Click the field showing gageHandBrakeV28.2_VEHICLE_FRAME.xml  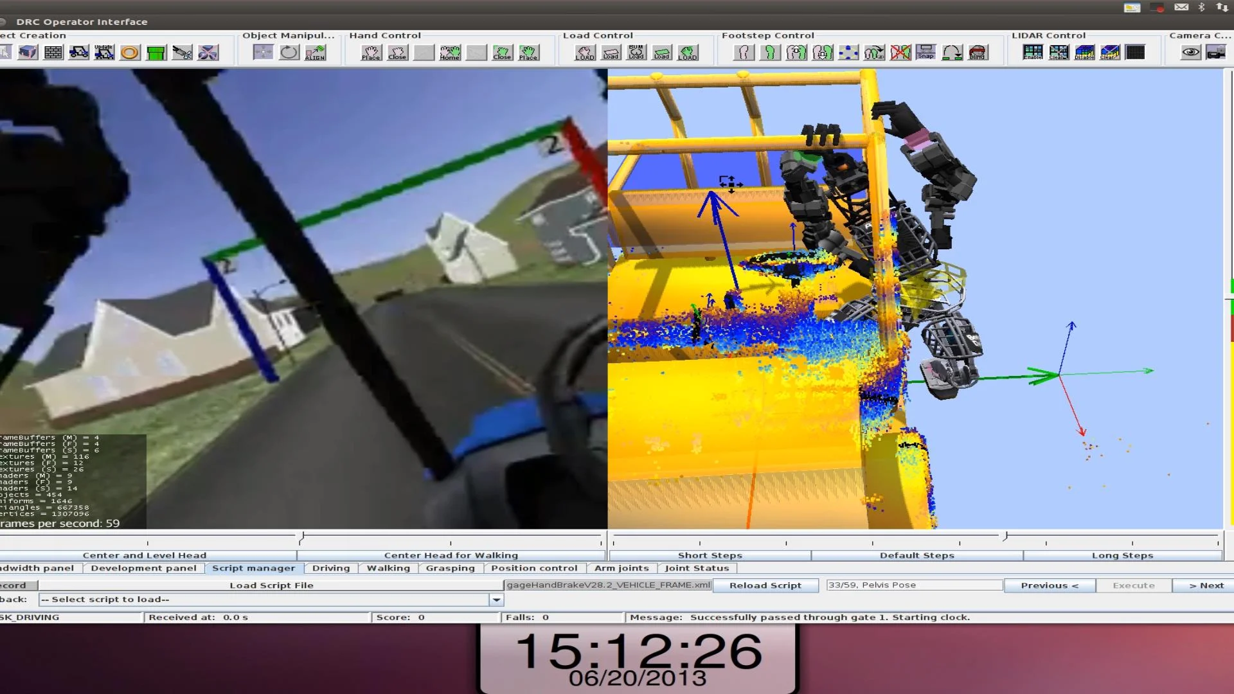point(608,585)
